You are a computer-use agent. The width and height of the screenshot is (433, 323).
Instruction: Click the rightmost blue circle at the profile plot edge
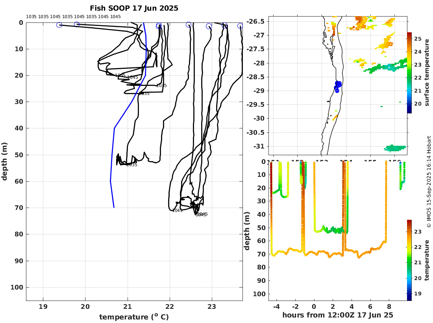click(240, 26)
